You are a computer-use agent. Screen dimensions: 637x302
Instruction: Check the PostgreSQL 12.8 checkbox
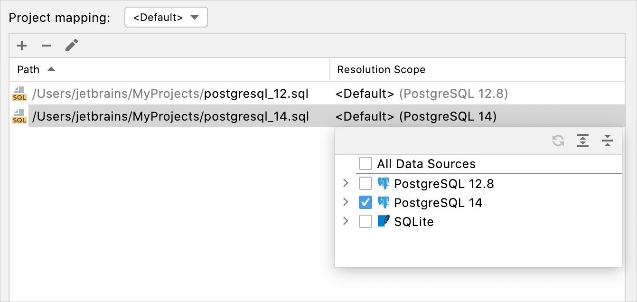(365, 183)
